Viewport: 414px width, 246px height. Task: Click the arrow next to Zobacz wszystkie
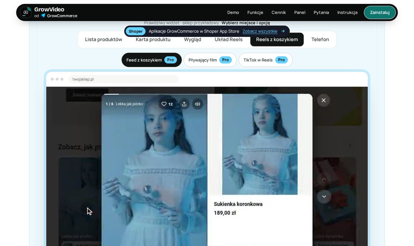[x=283, y=31]
